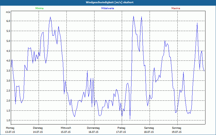Click the 3,0 y-axis value
The width and height of the screenshot is (216, 135).
pyautogui.click(x=8, y=80)
